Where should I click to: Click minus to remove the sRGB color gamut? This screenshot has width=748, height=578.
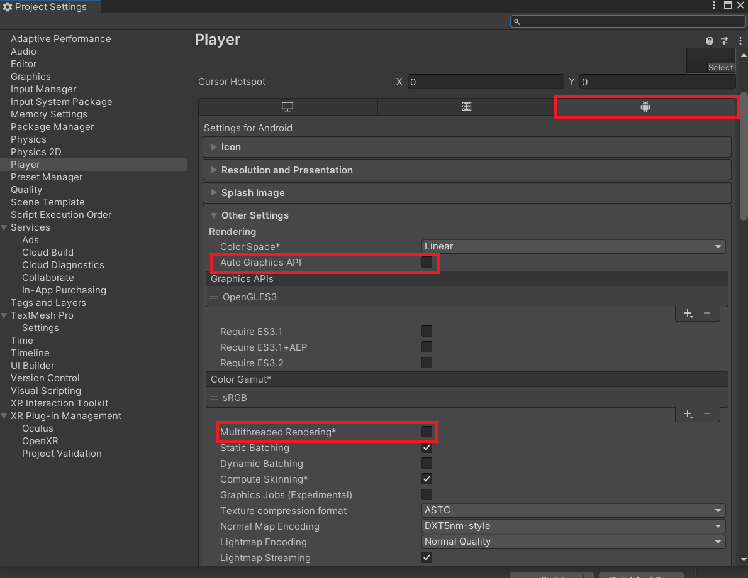point(708,413)
